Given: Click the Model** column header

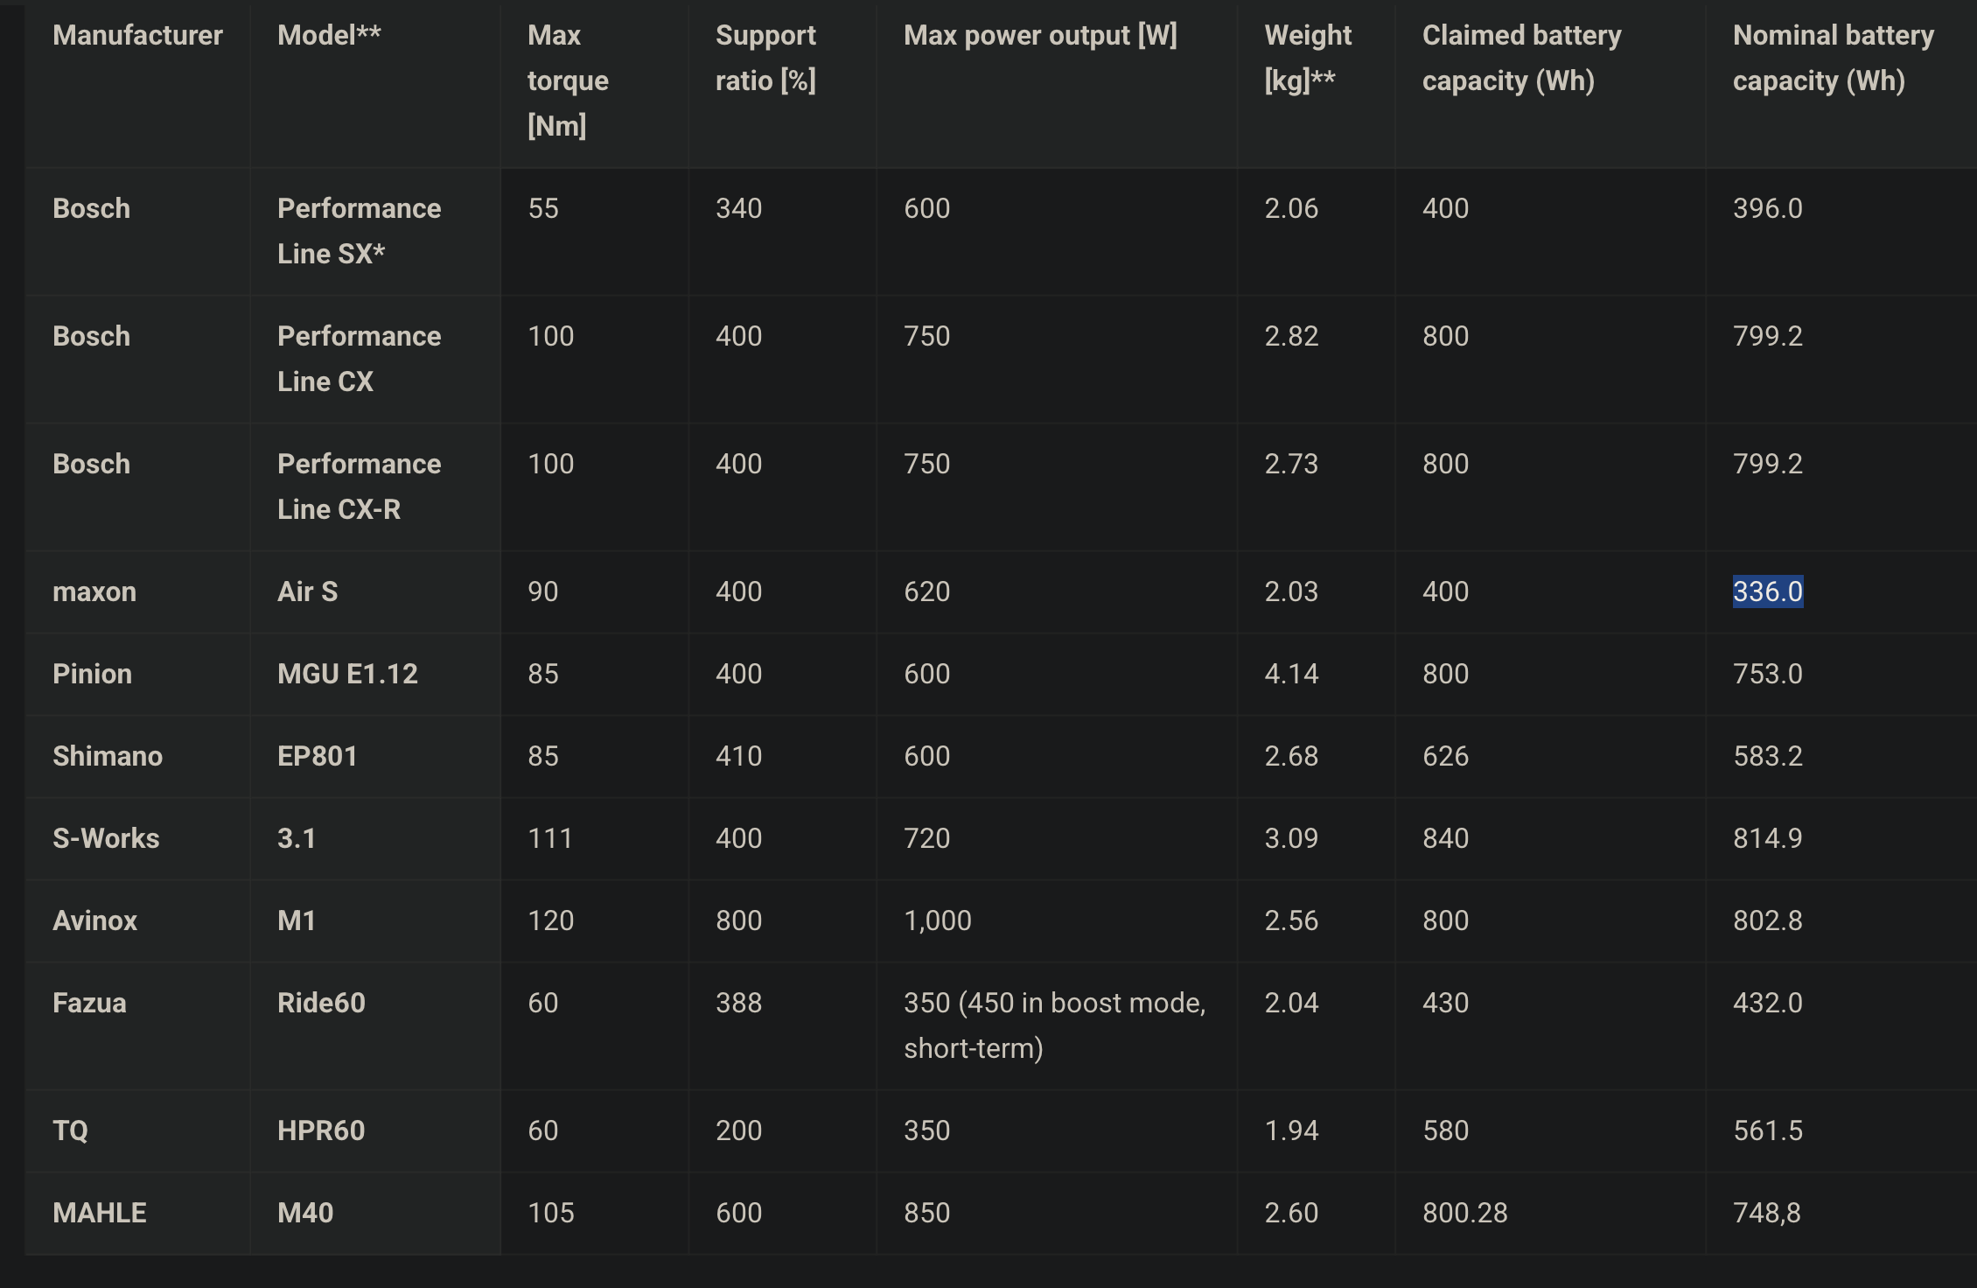Looking at the screenshot, I should (329, 35).
